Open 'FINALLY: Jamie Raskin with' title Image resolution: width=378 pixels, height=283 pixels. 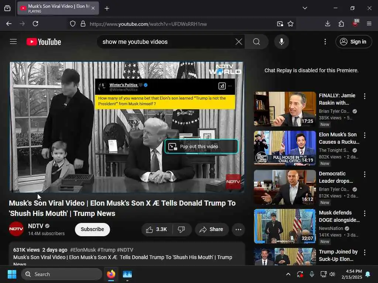click(x=337, y=99)
